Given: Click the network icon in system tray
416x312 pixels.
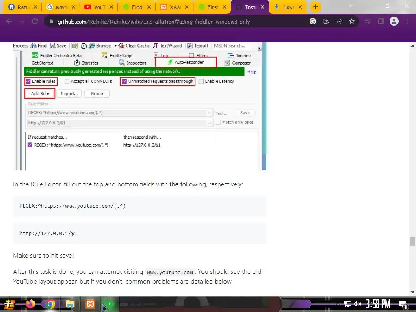Looking at the screenshot, I should 348,304.
